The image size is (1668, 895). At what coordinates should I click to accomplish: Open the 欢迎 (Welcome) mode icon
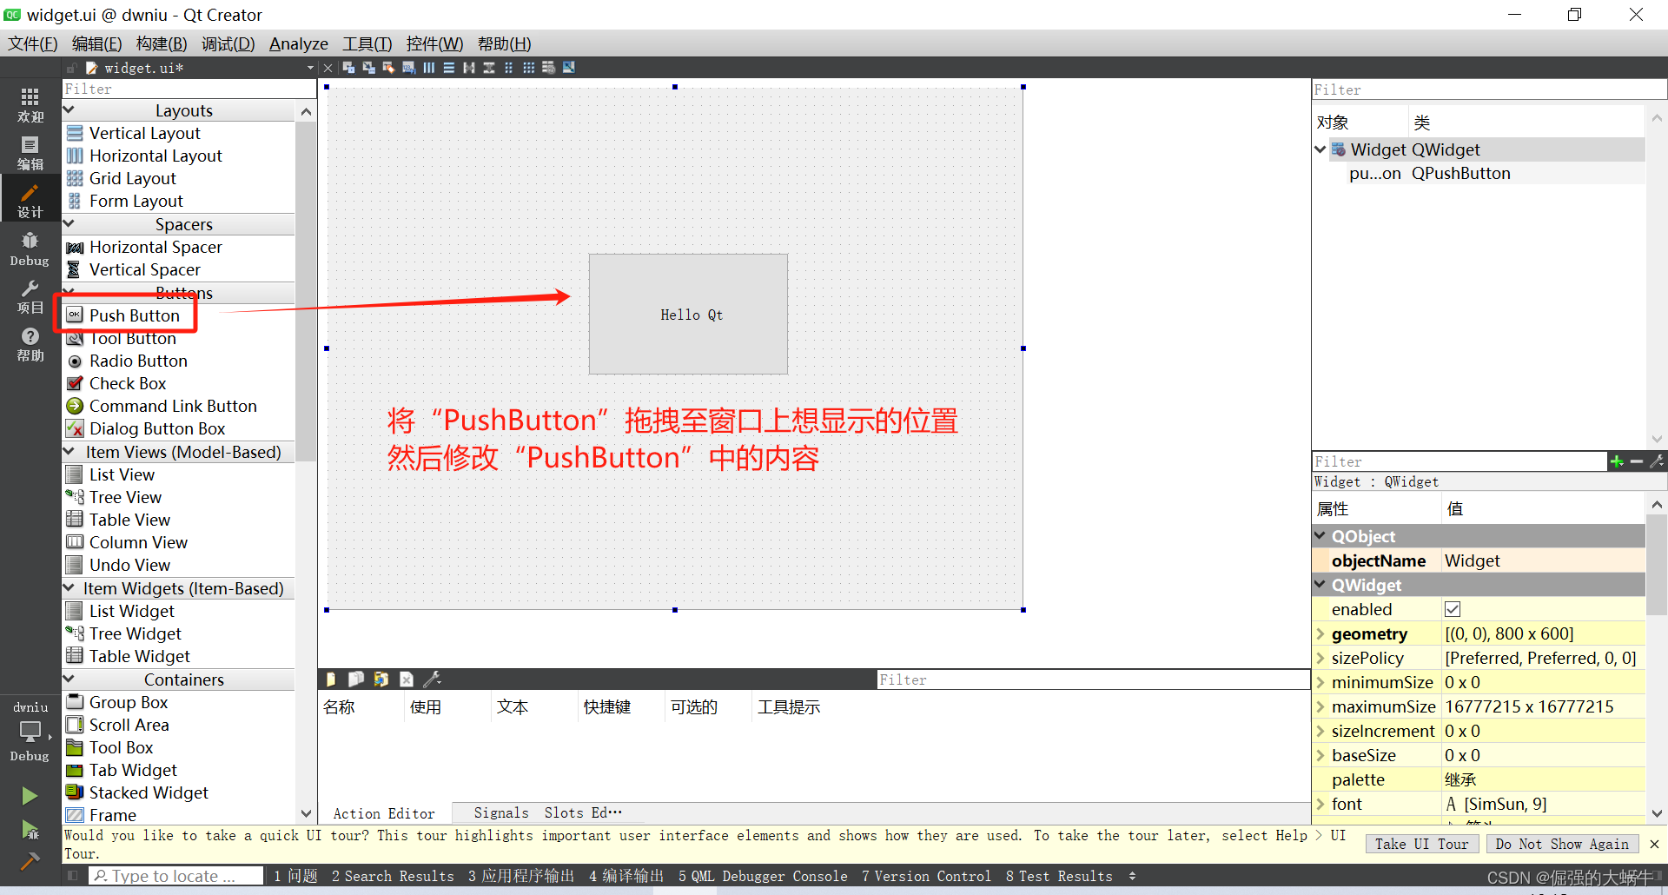tap(29, 104)
